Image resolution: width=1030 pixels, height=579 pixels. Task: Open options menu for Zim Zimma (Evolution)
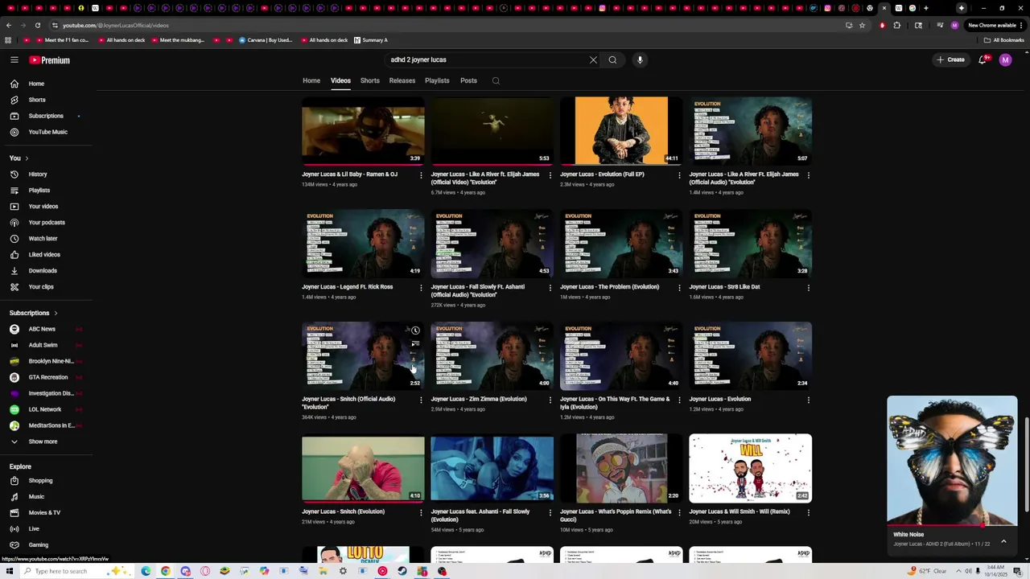pos(550,400)
